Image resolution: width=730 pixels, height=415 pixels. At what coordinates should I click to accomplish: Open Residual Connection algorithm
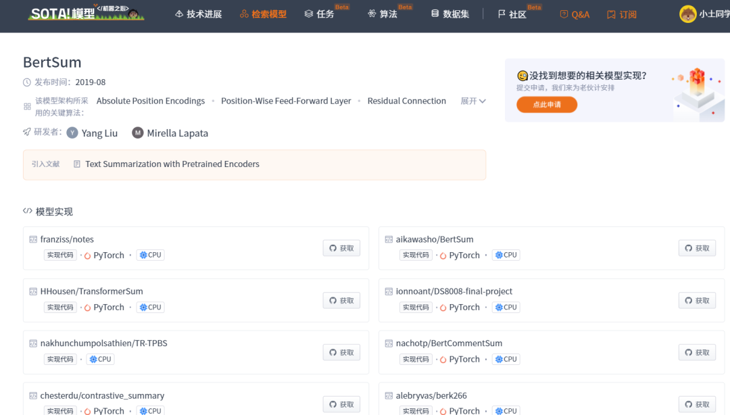(406, 101)
